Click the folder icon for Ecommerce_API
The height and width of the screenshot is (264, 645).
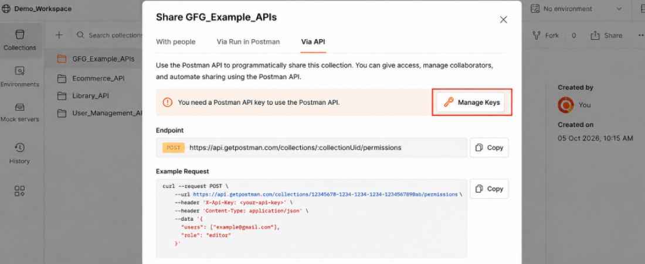coord(62,78)
